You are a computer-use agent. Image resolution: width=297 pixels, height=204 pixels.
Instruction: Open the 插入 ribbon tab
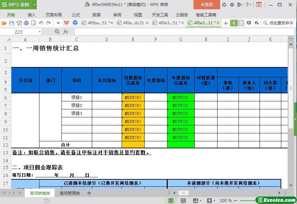[31, 15]
